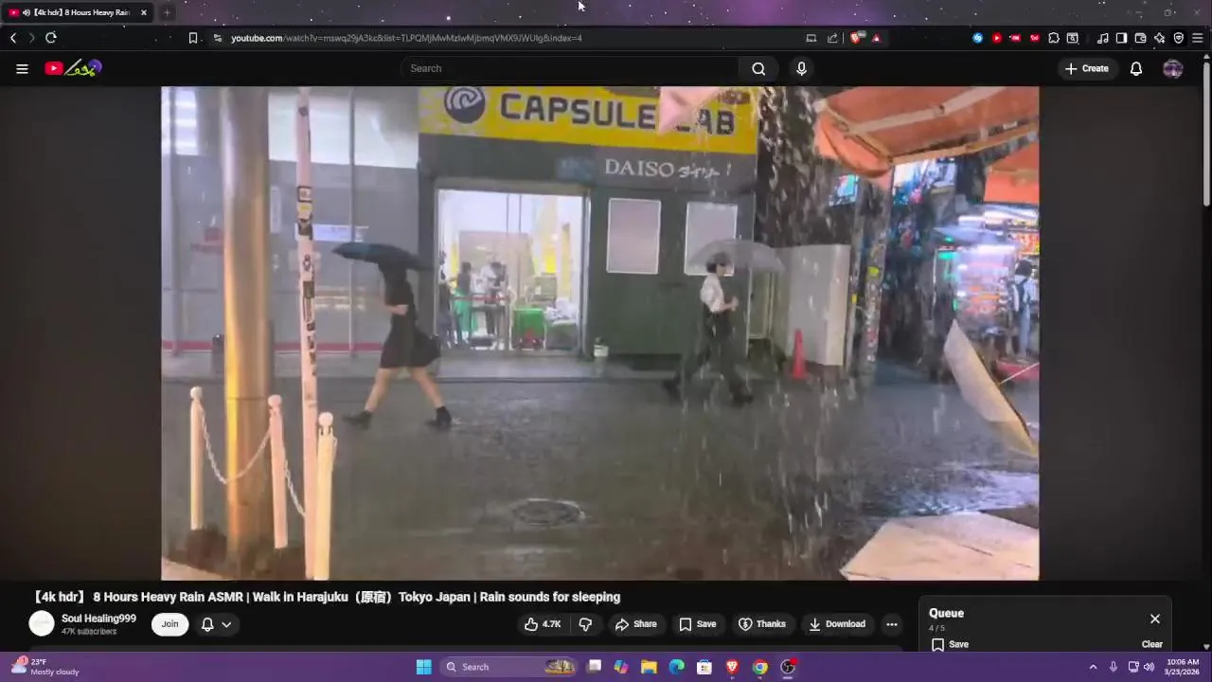The width and height of the screenshot is (1212, 682).
Task: Close the 8 Hours Heavy Rain tab
Action: pos(144,12)
